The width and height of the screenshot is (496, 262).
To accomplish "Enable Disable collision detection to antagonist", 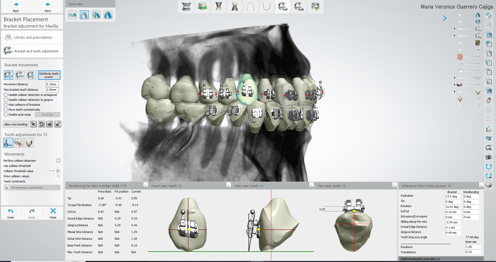I will (6, 95).
